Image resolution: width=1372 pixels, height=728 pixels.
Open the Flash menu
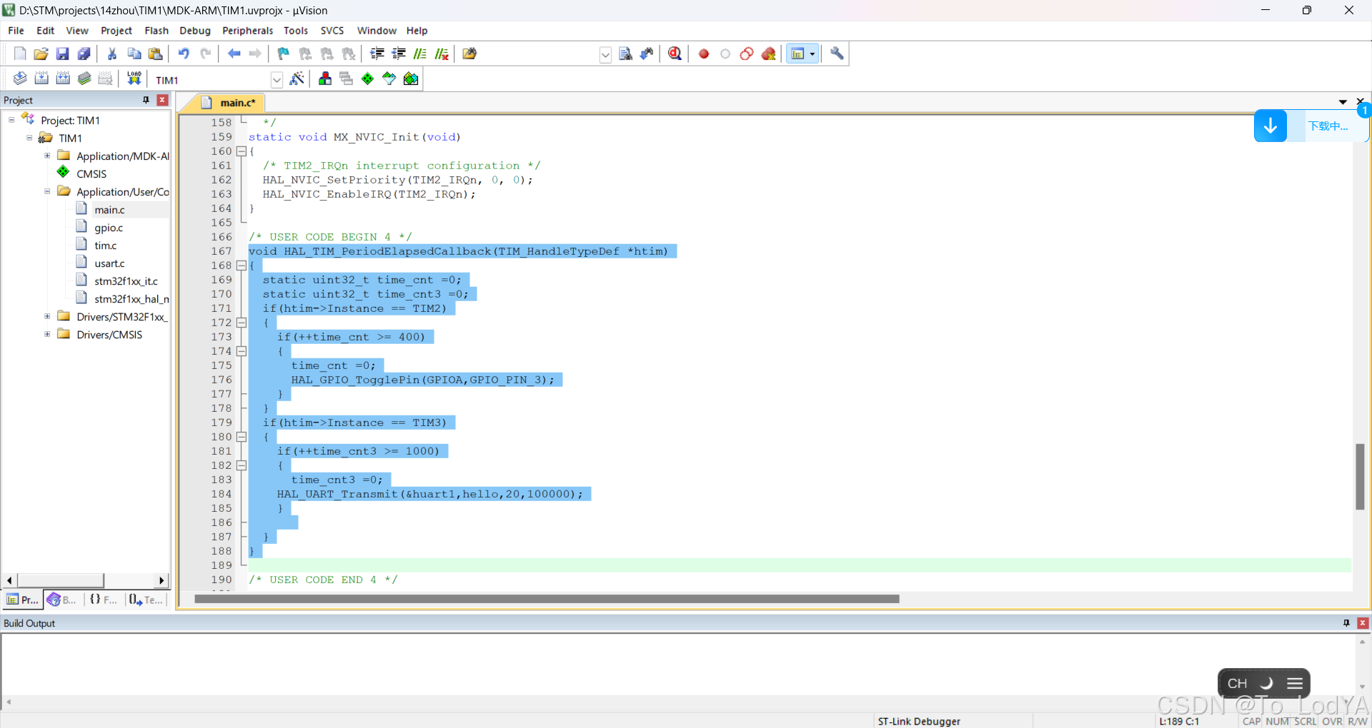[156, 31]
